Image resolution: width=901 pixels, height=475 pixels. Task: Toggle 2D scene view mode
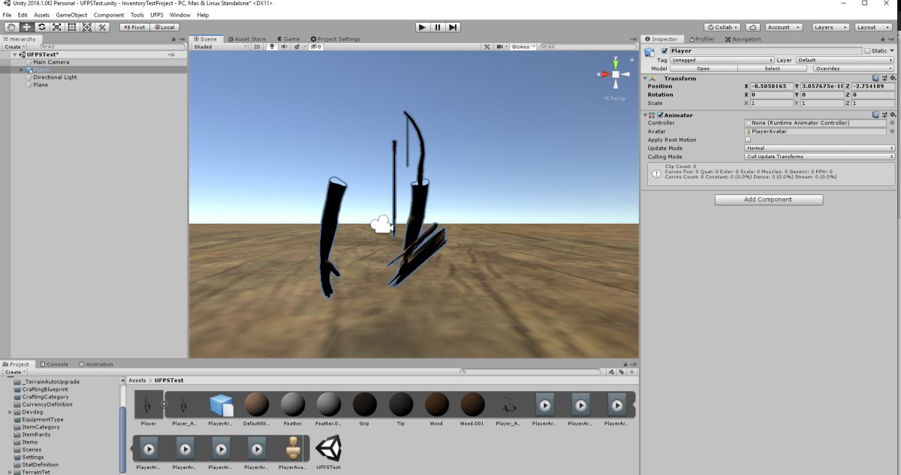(x=257, y=47)
